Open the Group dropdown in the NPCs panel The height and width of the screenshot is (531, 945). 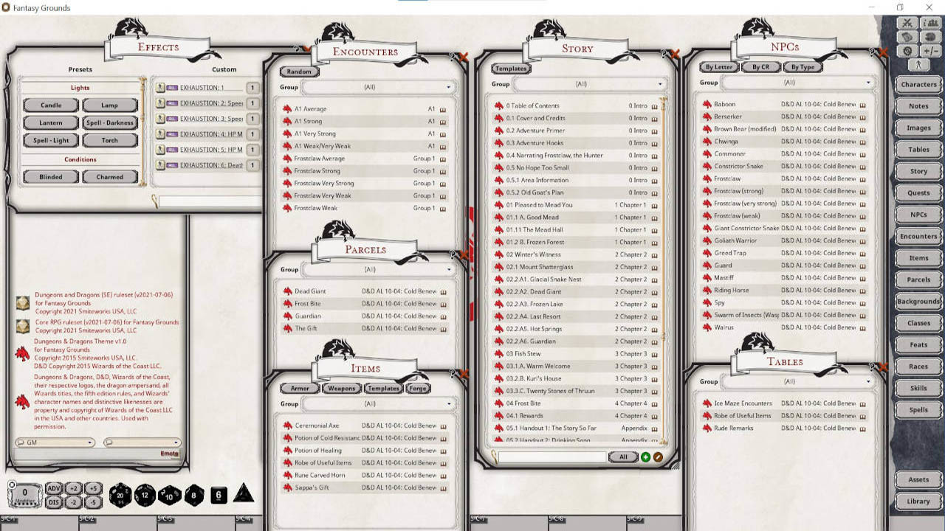click(x=797, y=83)
